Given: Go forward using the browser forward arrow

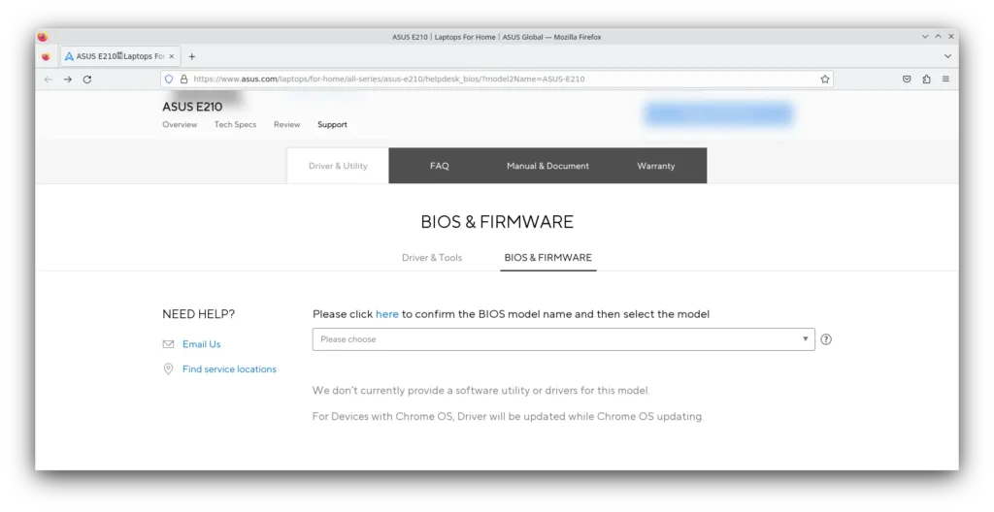Looking at the screenshot, I should [x=68, y=80].
